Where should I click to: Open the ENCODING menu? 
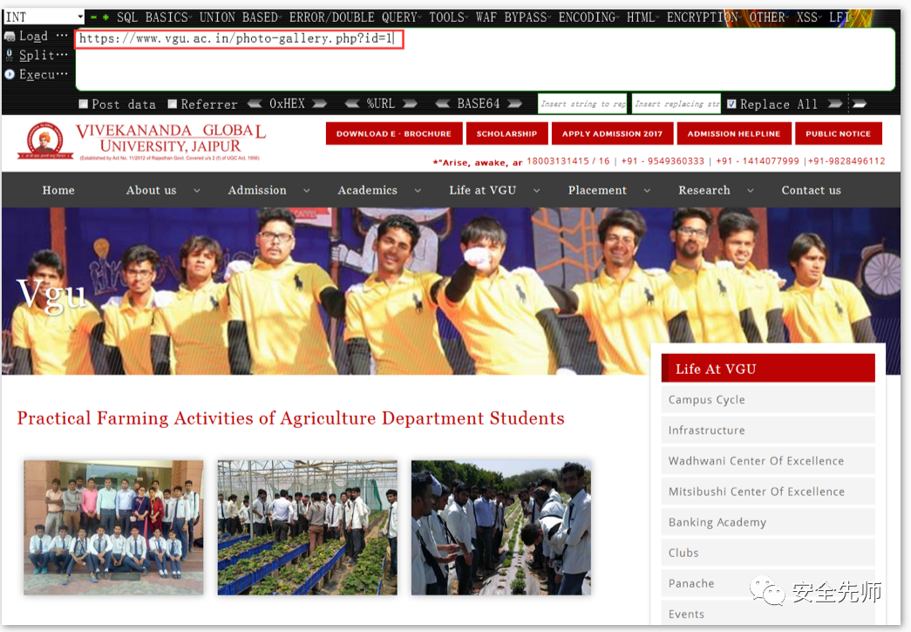(x=588, y=17)
